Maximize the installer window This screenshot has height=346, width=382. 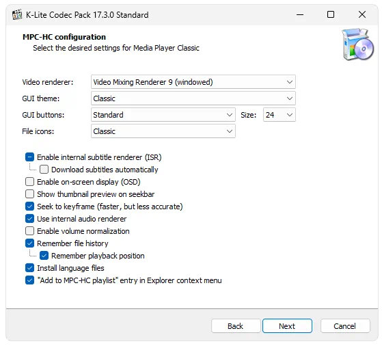pyautogui.click(x=330, y=14)
